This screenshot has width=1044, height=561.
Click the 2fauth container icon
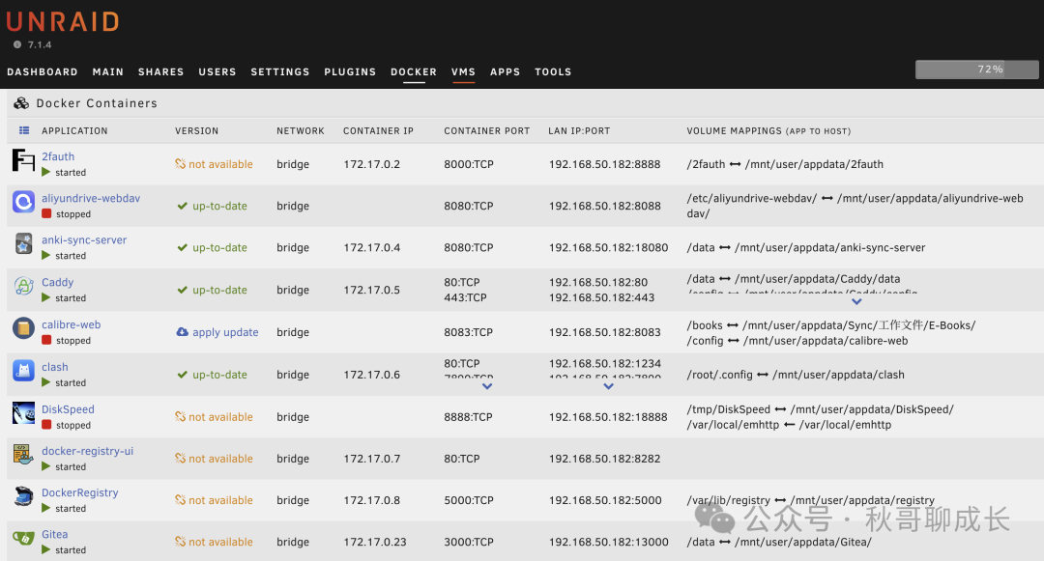point(23,160)
